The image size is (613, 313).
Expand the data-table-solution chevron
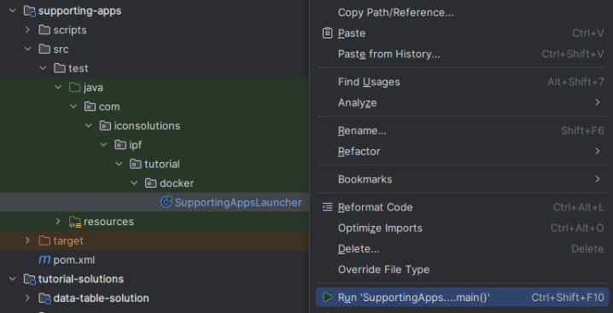(x=27, y=299)
